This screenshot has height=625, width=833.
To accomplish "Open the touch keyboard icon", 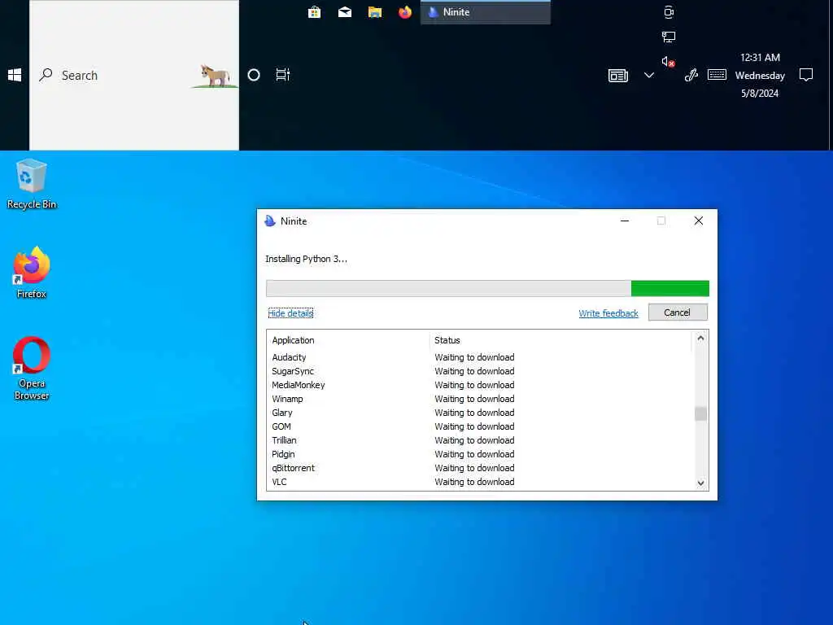I will [x=717, y=75].
